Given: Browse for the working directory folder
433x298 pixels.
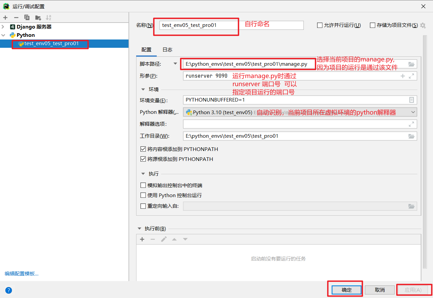Looking at the screenshot, I should 411,136.
